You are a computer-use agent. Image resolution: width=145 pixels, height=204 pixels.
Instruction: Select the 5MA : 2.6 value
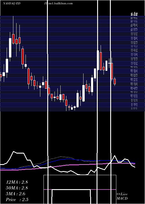(16, 194)
